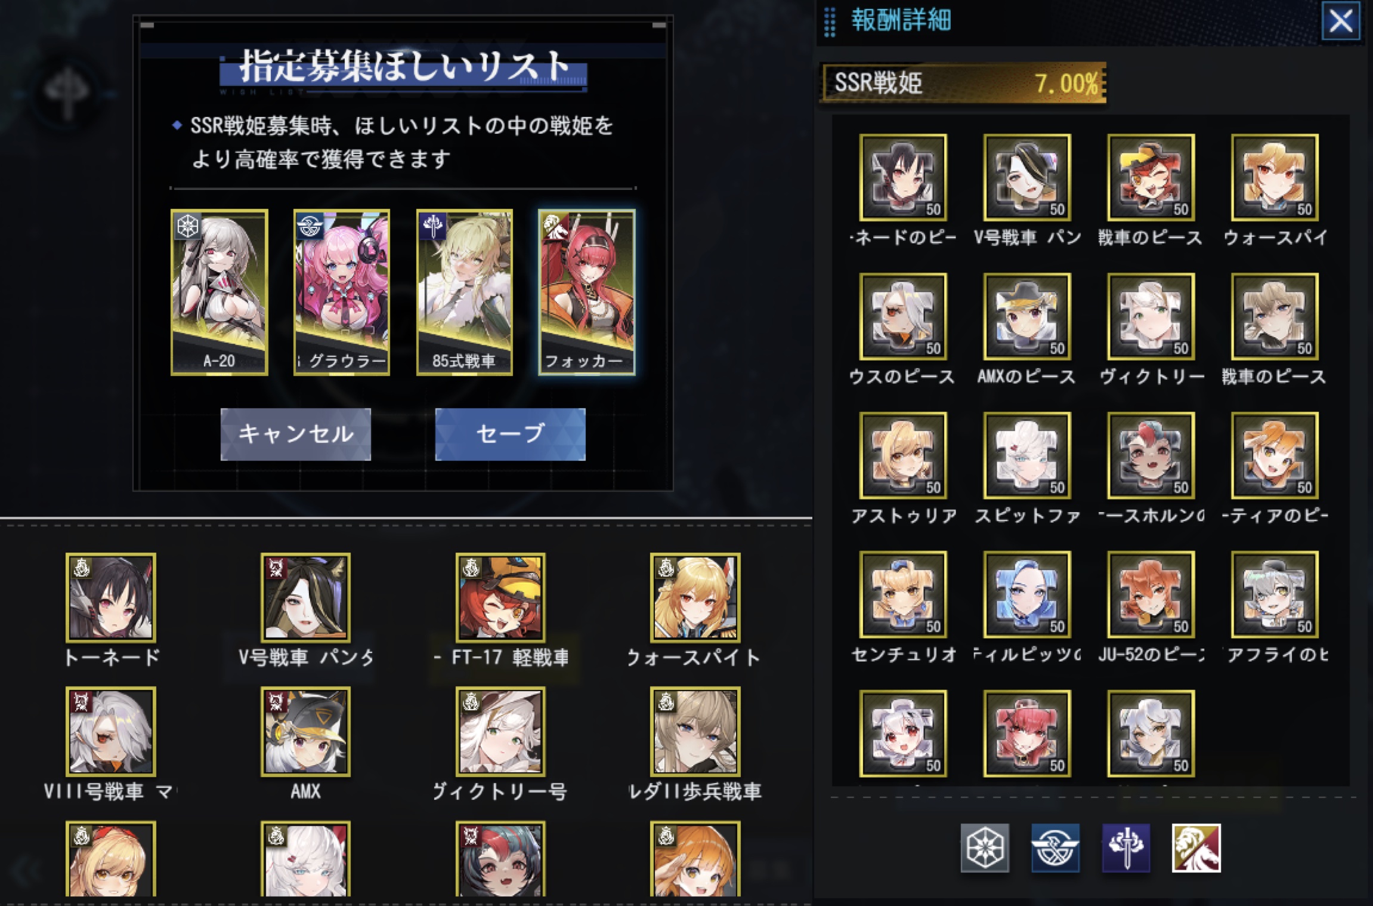Click the センチュリオ piece reward icon

point(903,594)
